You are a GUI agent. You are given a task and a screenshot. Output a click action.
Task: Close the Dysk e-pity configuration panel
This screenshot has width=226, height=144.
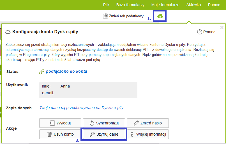click(222, 27)
